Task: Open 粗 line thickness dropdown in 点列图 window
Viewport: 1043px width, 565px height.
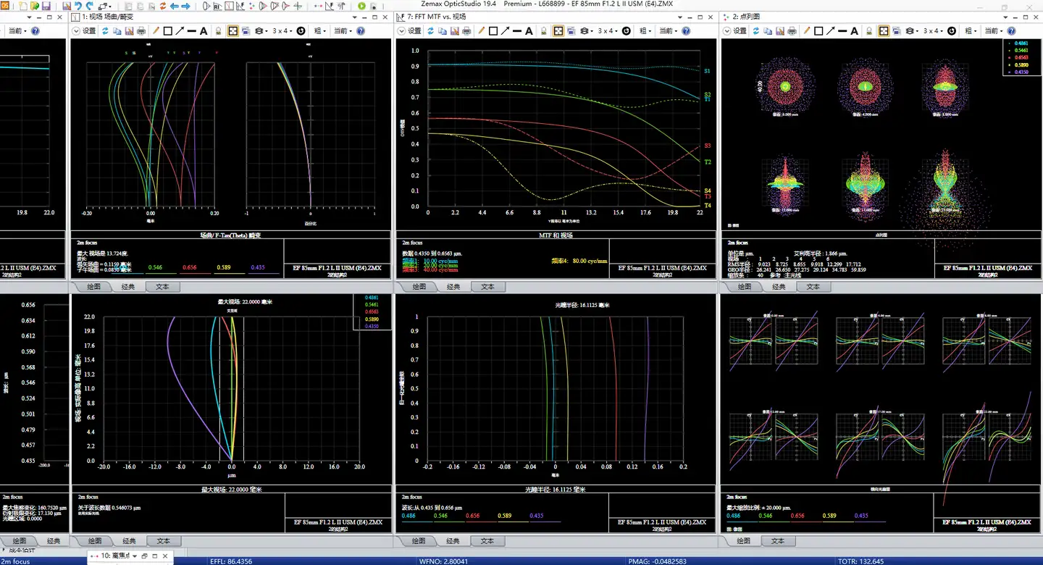Action: (971, 31)
